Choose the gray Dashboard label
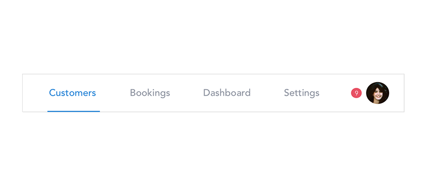Image resolution: width=424 pixels, height=171 pixels. click(x=227, y=93)
